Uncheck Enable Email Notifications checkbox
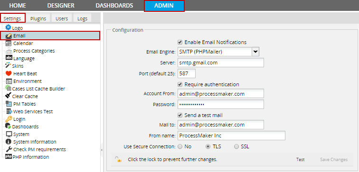Screen dimensions: 359x172 [180, 42]
